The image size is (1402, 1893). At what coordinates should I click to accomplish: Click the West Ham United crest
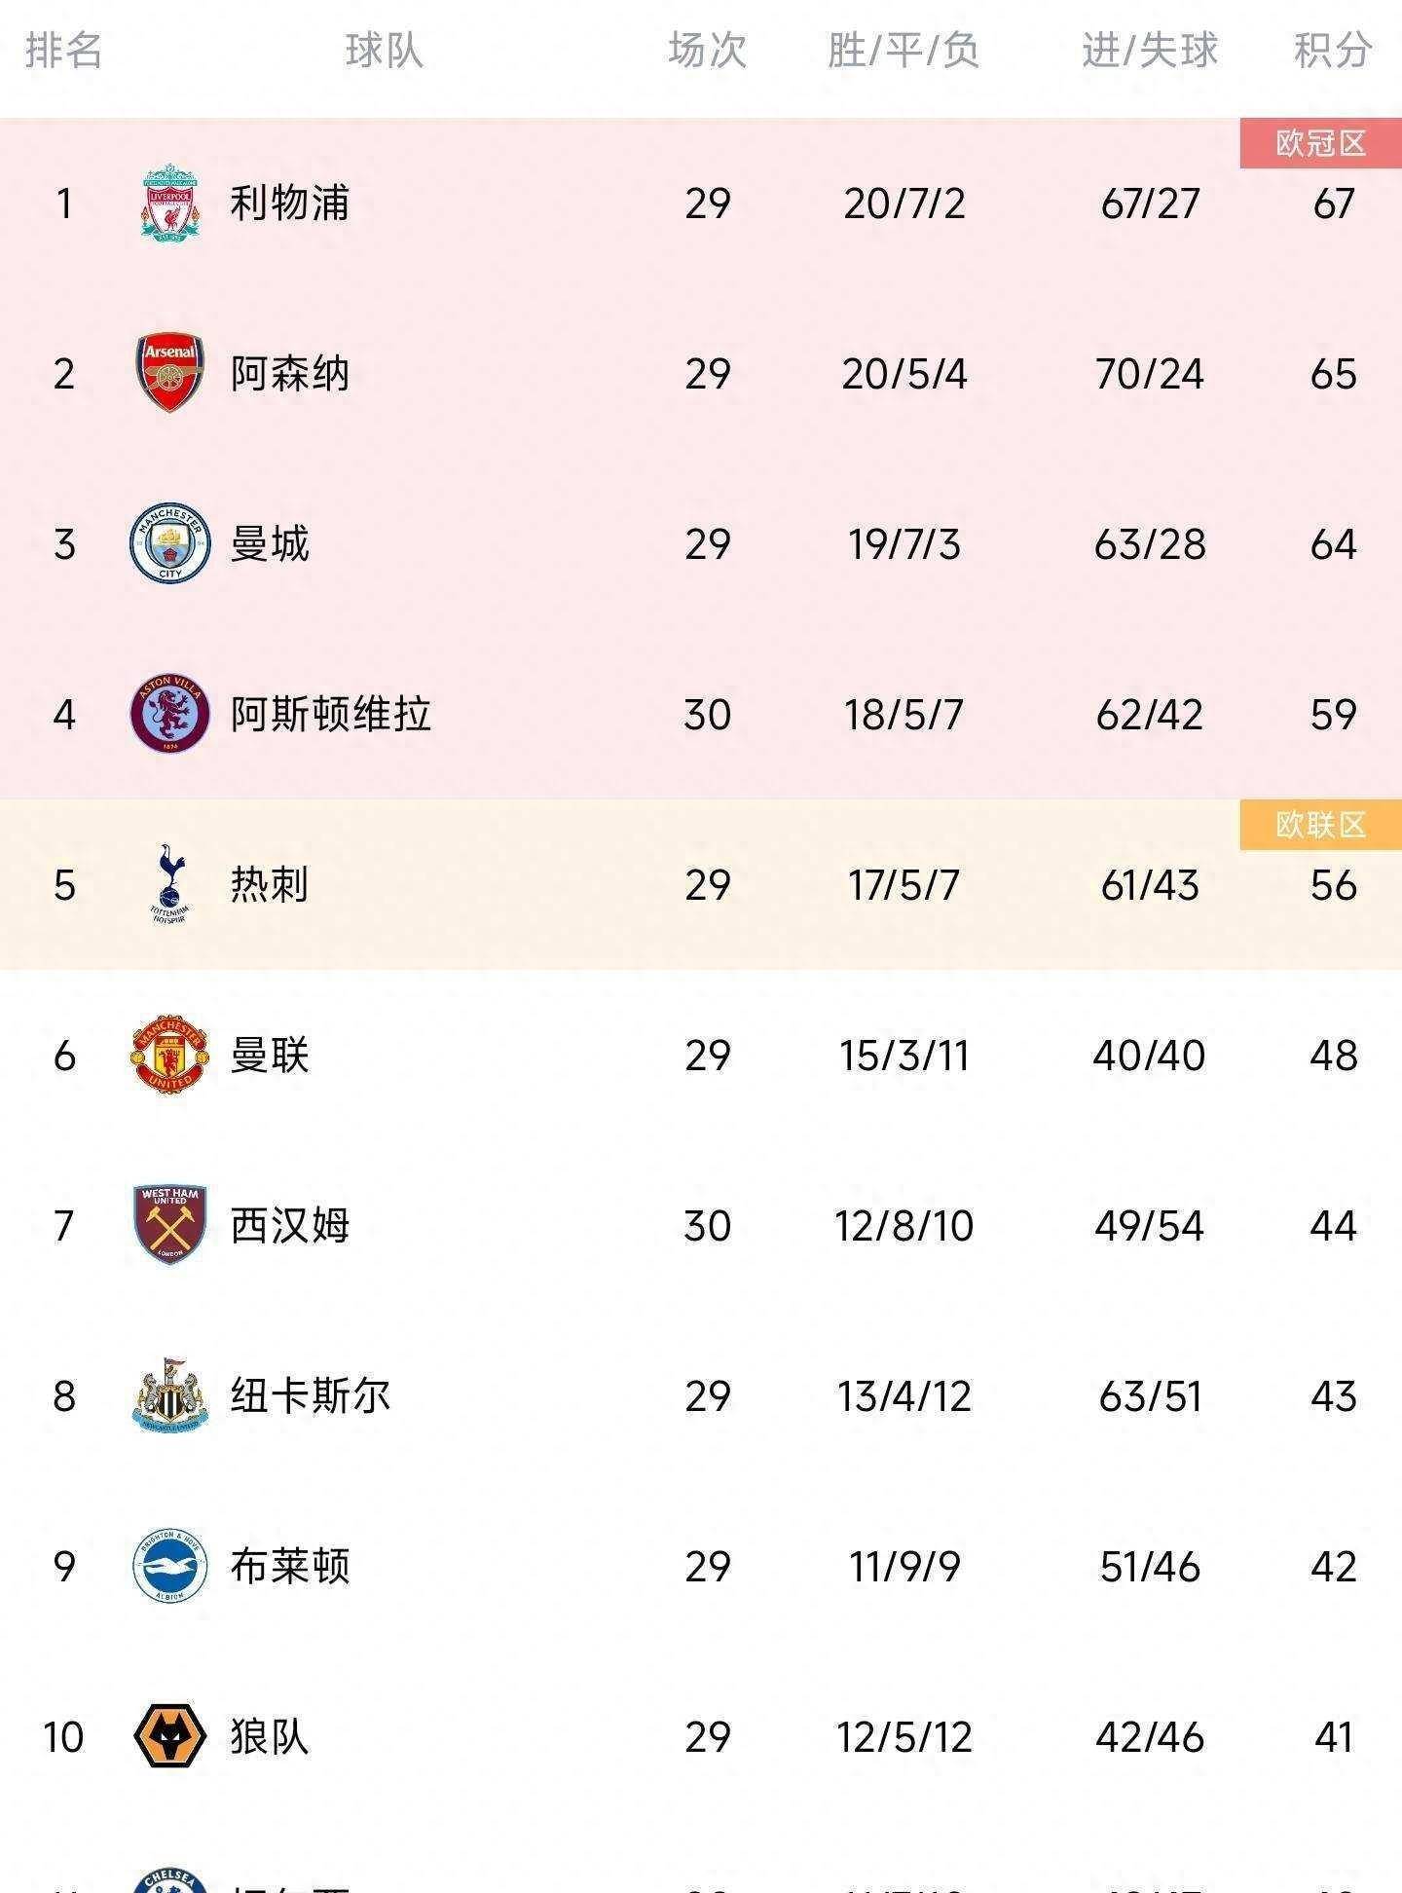tap(169, 1225)
